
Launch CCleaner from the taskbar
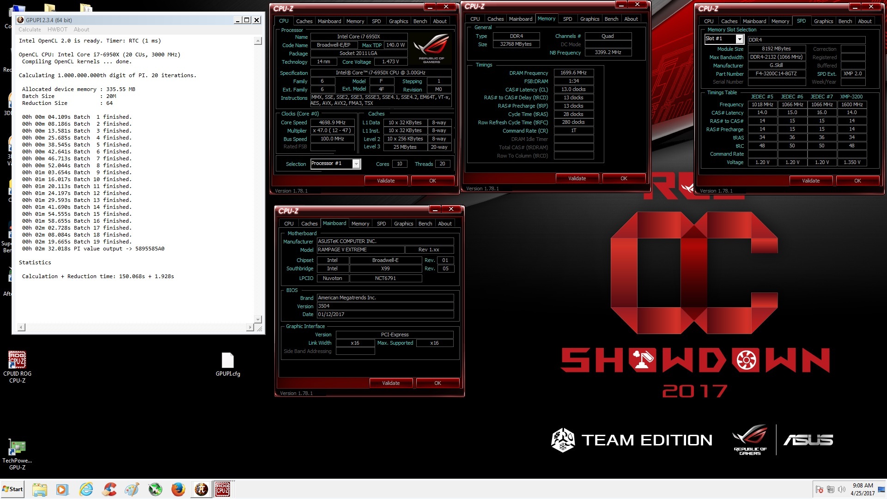click(109, 489)
